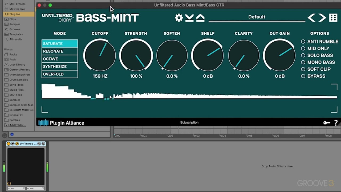Click the Subscription label

coord(189,122)
